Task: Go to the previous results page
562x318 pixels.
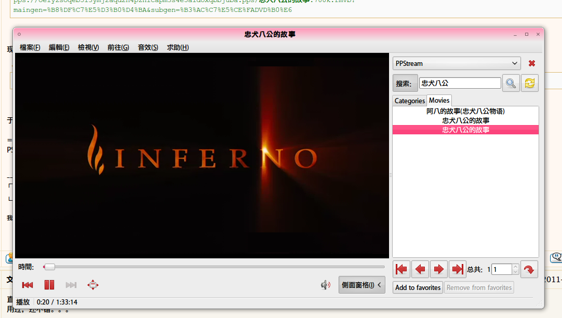Action: coord(420,269)
